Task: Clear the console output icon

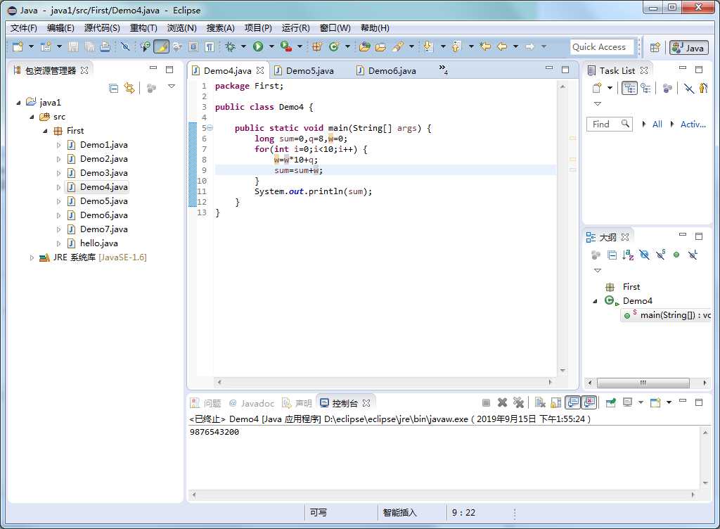Action: click(540, 402)
